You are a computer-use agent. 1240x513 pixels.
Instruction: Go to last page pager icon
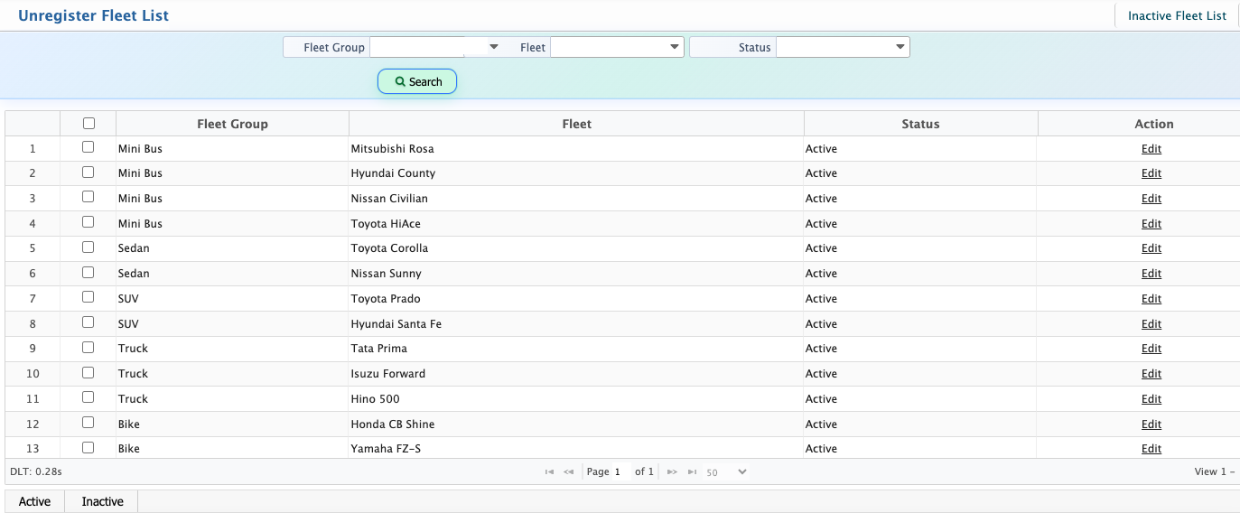tap(692, 471)
